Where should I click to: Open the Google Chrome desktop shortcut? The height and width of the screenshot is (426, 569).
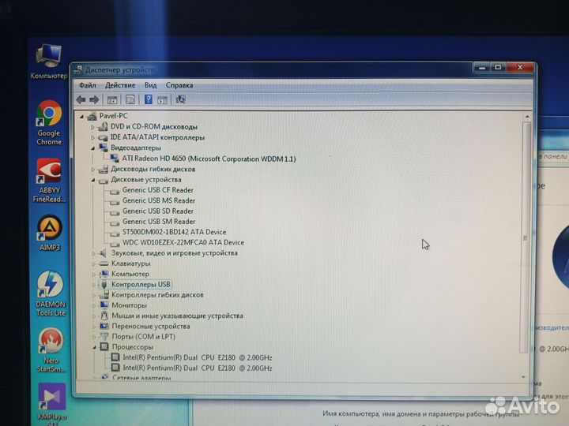(x=48, y=117)
